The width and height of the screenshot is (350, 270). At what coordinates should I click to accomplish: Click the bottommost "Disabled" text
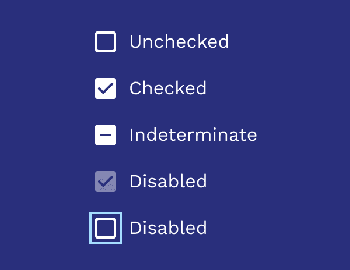168,228
